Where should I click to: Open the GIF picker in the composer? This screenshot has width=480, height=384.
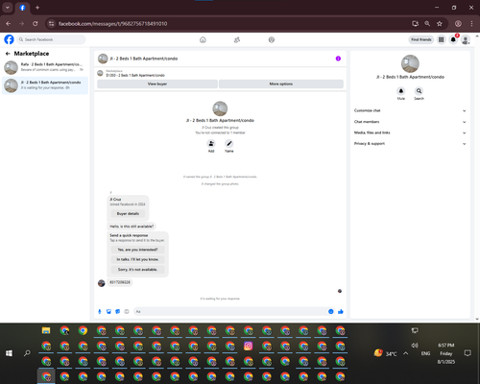coord(127,311)
